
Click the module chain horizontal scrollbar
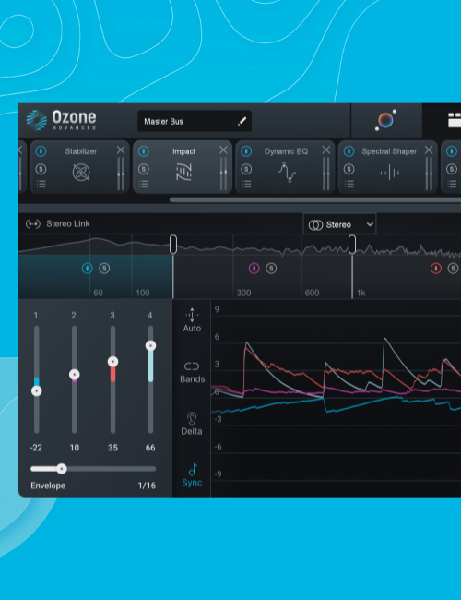(315, 199)
